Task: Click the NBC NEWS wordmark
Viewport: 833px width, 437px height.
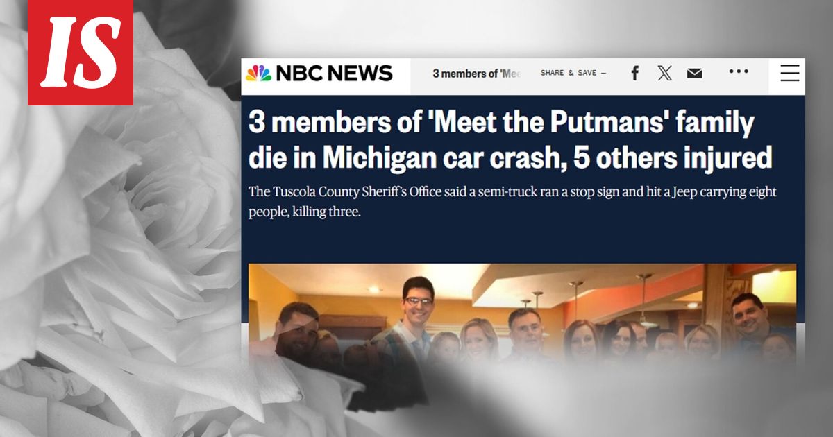Action: pyautogui.click(x=334, y=73)
